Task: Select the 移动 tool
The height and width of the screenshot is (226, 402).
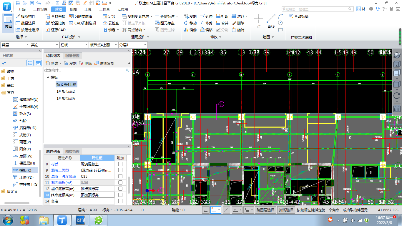Action: point(190,23)
